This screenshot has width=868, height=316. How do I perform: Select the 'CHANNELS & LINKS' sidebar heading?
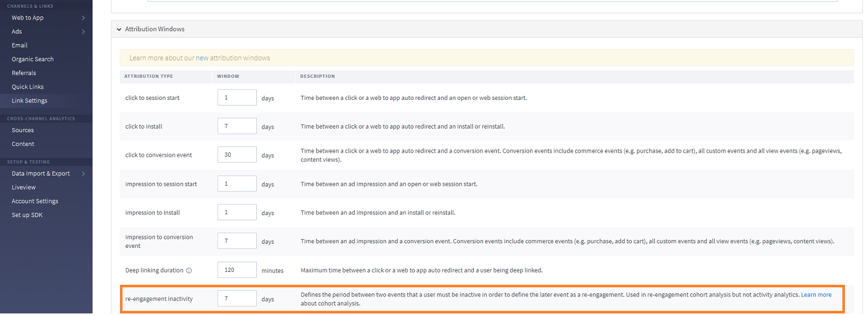coord(30,6)
